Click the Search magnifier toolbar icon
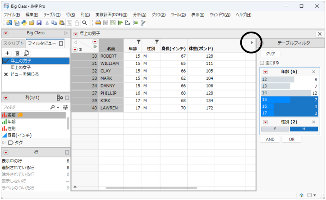Viewport: 326px width, 200px height. (84, 23)
